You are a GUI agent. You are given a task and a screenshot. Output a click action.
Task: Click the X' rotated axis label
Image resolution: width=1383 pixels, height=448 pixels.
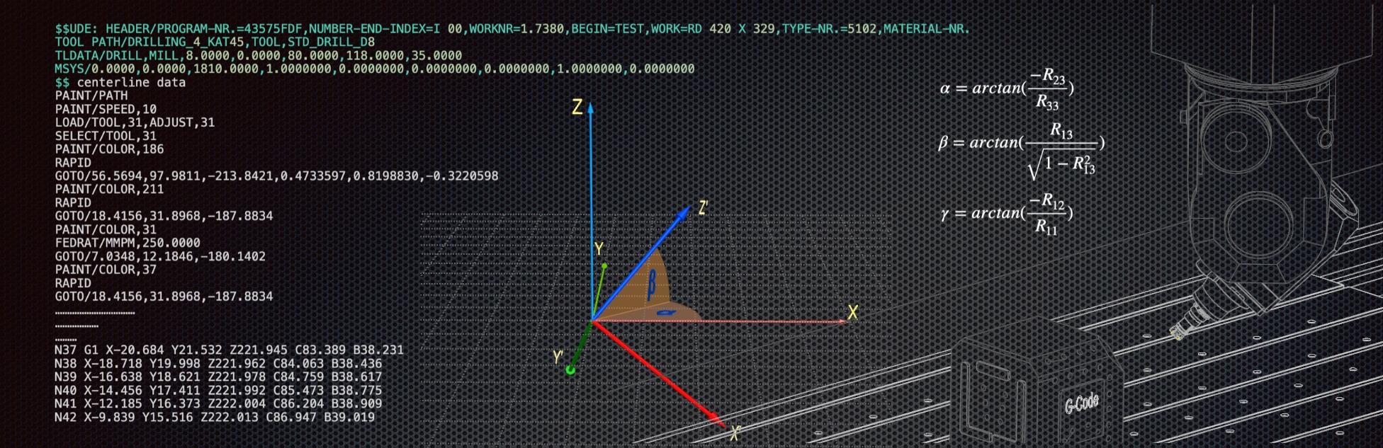tap(735, 433)
